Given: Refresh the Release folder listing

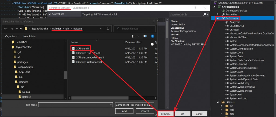Looking at the screenshot, I should (x=108, y=29).
